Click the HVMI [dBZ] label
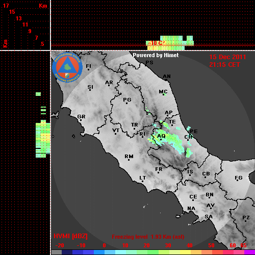 click(x=70, y=236)
